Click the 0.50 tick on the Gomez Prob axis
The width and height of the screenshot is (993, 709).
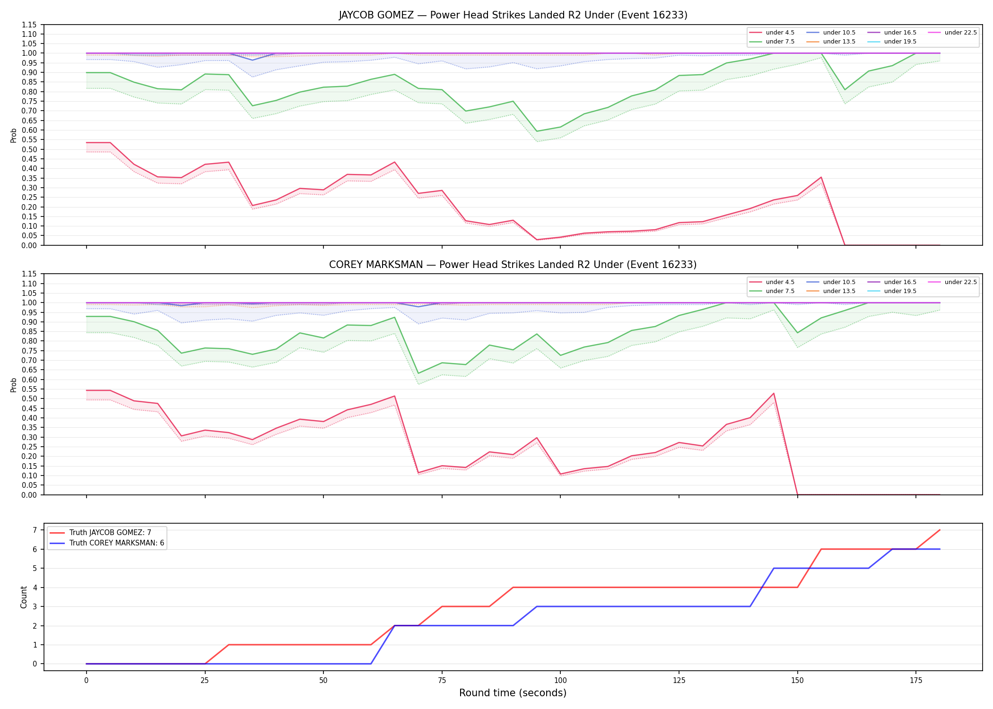click(x=29, y=149)
